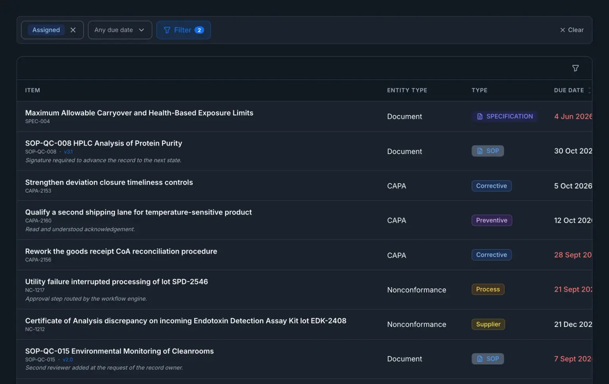The height and width of the screenshot is (384, 609).
Task: Click due date in CAPA-2153 row
Action: (573, 186)
